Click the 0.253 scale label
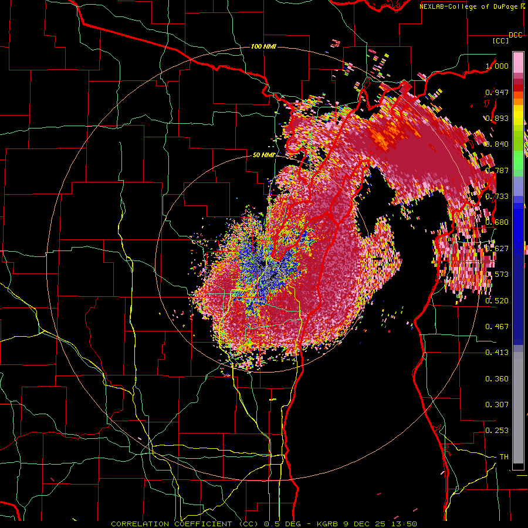Screen dimensions: 528x528 [497, 431]
